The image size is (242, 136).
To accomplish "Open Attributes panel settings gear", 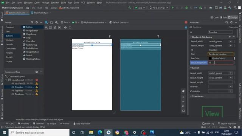I will click(x=231, y=22).
